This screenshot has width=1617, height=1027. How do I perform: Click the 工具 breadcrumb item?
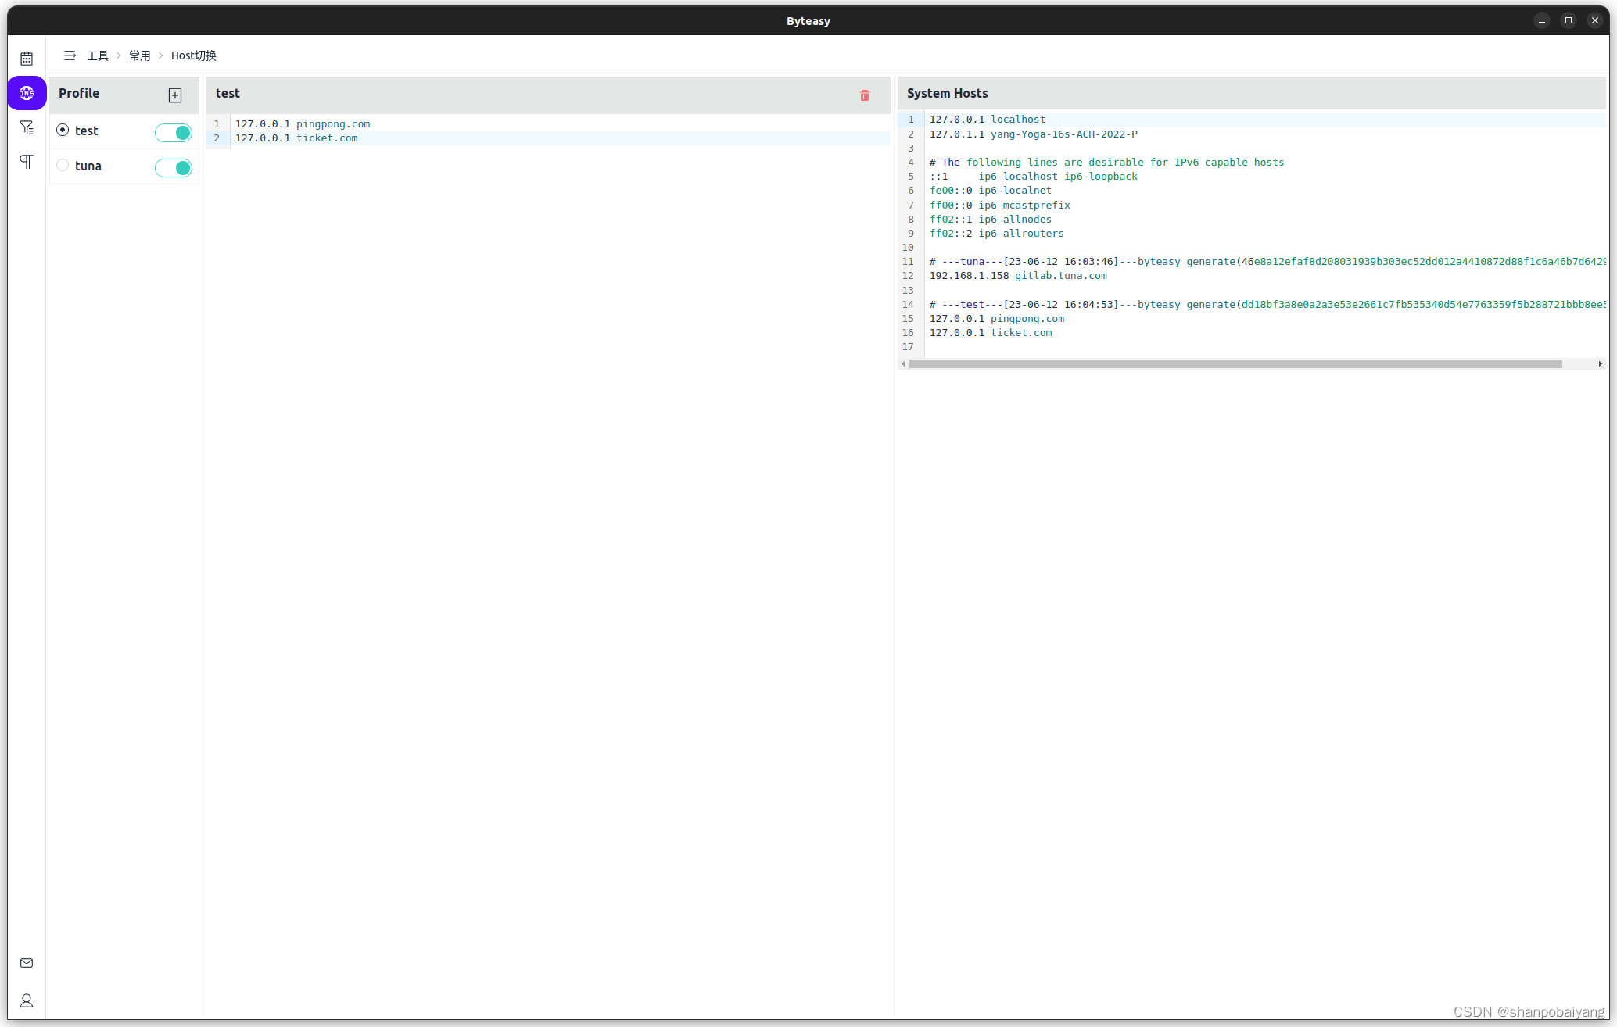[x=98, y=55]
